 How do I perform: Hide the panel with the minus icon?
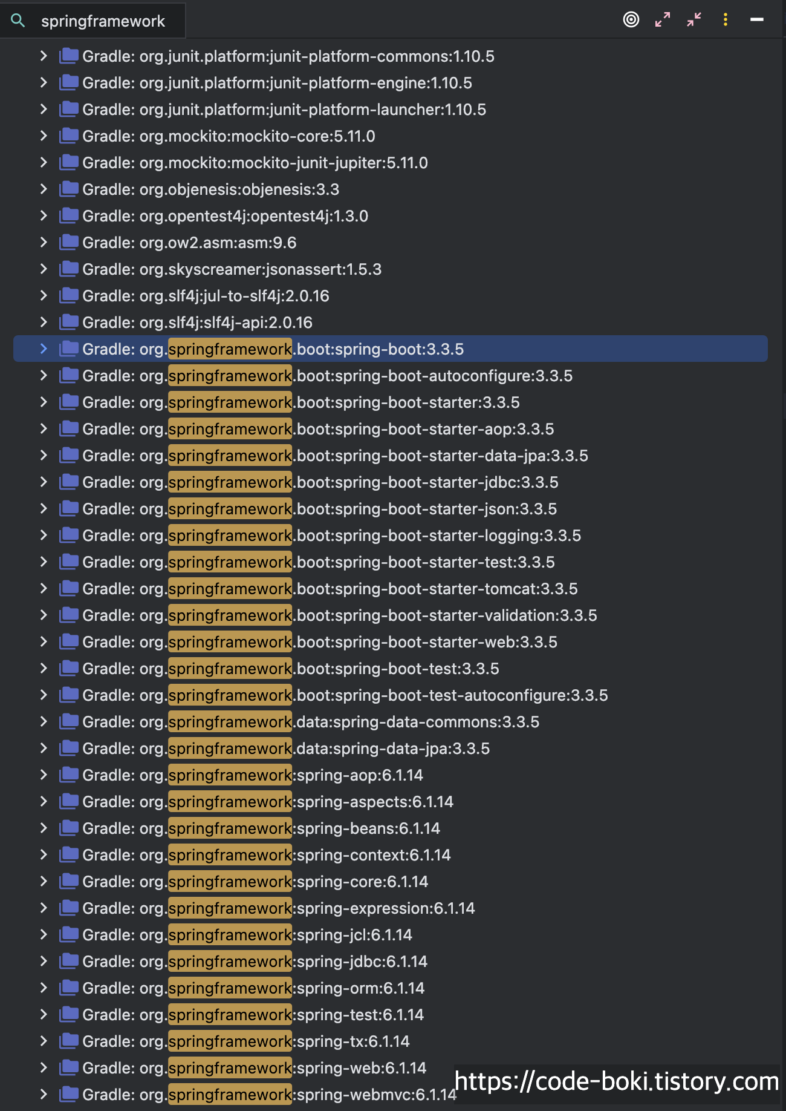[x=757, y=19]
